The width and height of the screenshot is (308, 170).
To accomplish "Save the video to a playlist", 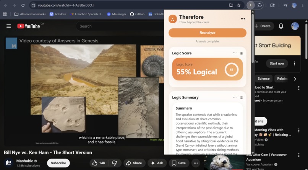I will point(179,163).
